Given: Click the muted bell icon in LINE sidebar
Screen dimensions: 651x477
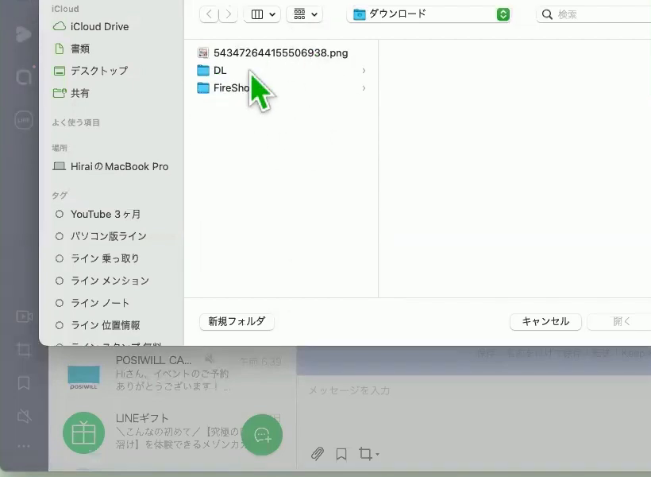Looking at the screenshot, I should (x=24, y=416).
